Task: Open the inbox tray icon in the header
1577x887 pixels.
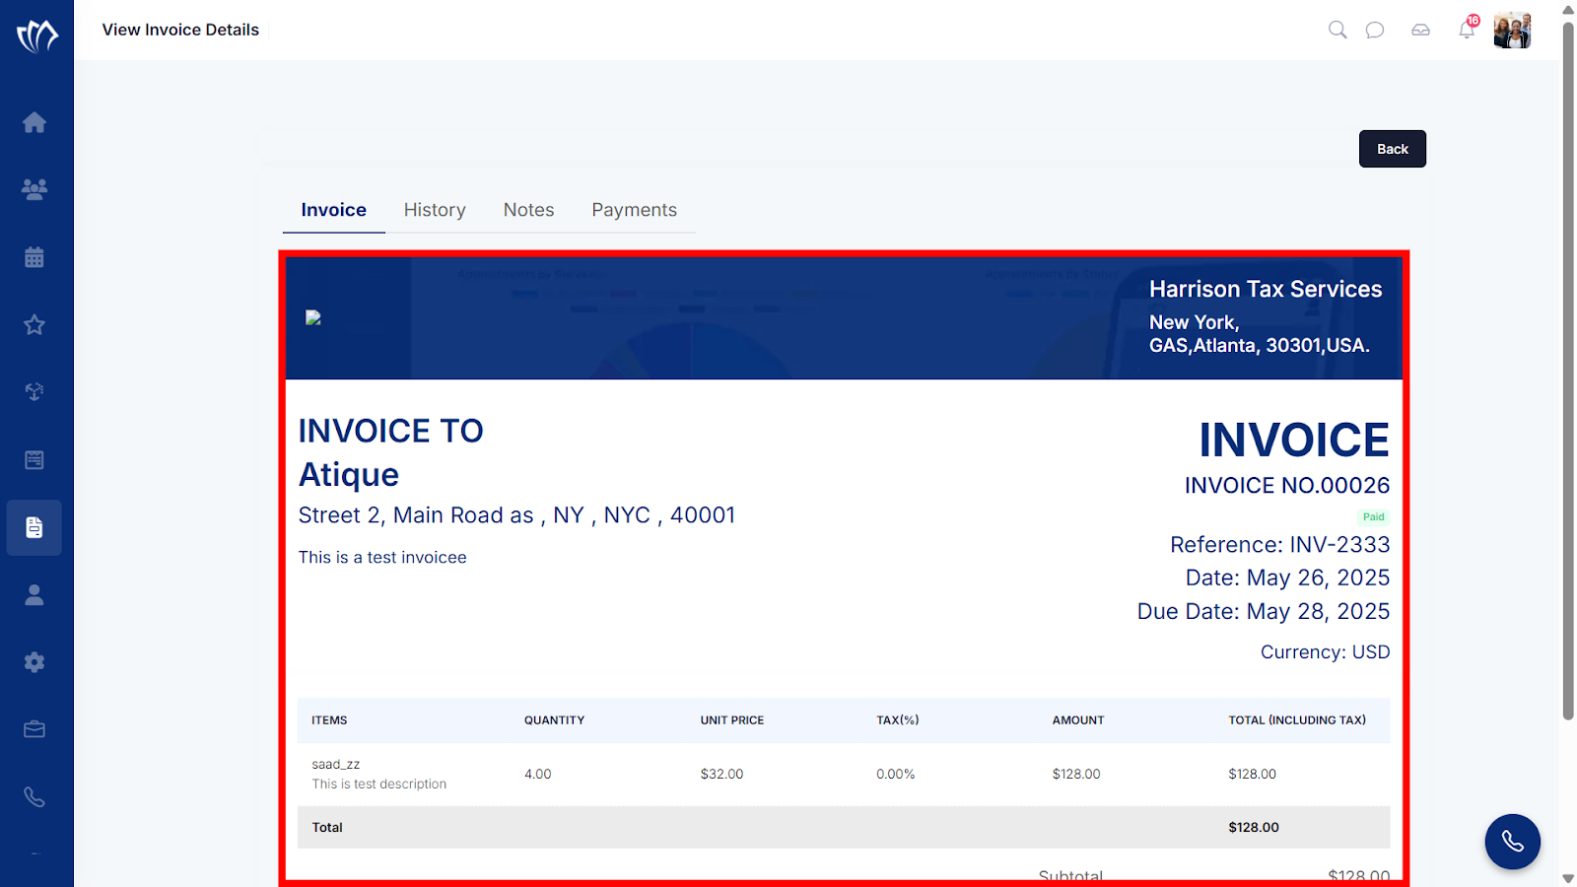Action: coord(1420,30)
